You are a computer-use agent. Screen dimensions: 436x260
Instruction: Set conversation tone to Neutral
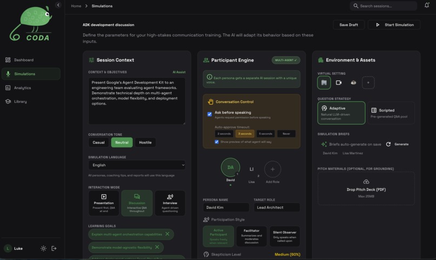point(122,142)
